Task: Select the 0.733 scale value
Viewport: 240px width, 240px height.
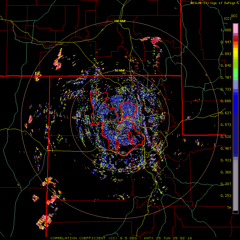Action: pos(226,89)
